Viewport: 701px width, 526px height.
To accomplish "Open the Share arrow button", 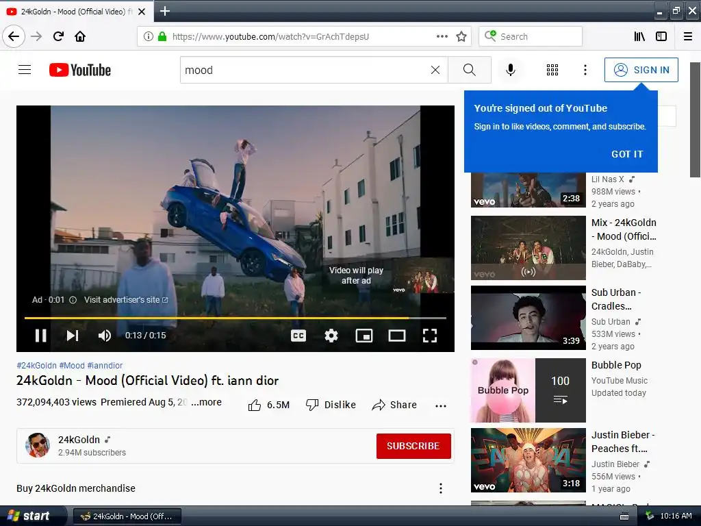I will 394,405.
